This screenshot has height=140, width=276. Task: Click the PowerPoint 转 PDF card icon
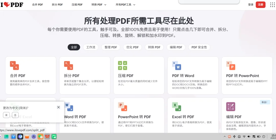click(x=122, y=107)
